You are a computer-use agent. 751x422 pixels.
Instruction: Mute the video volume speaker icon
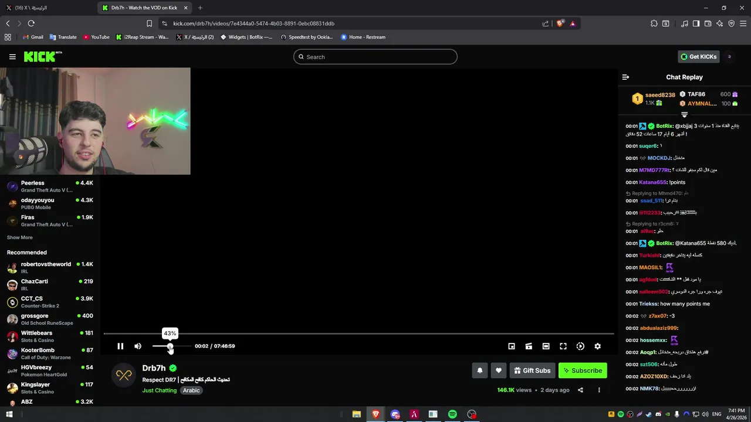tap(138, 346)
